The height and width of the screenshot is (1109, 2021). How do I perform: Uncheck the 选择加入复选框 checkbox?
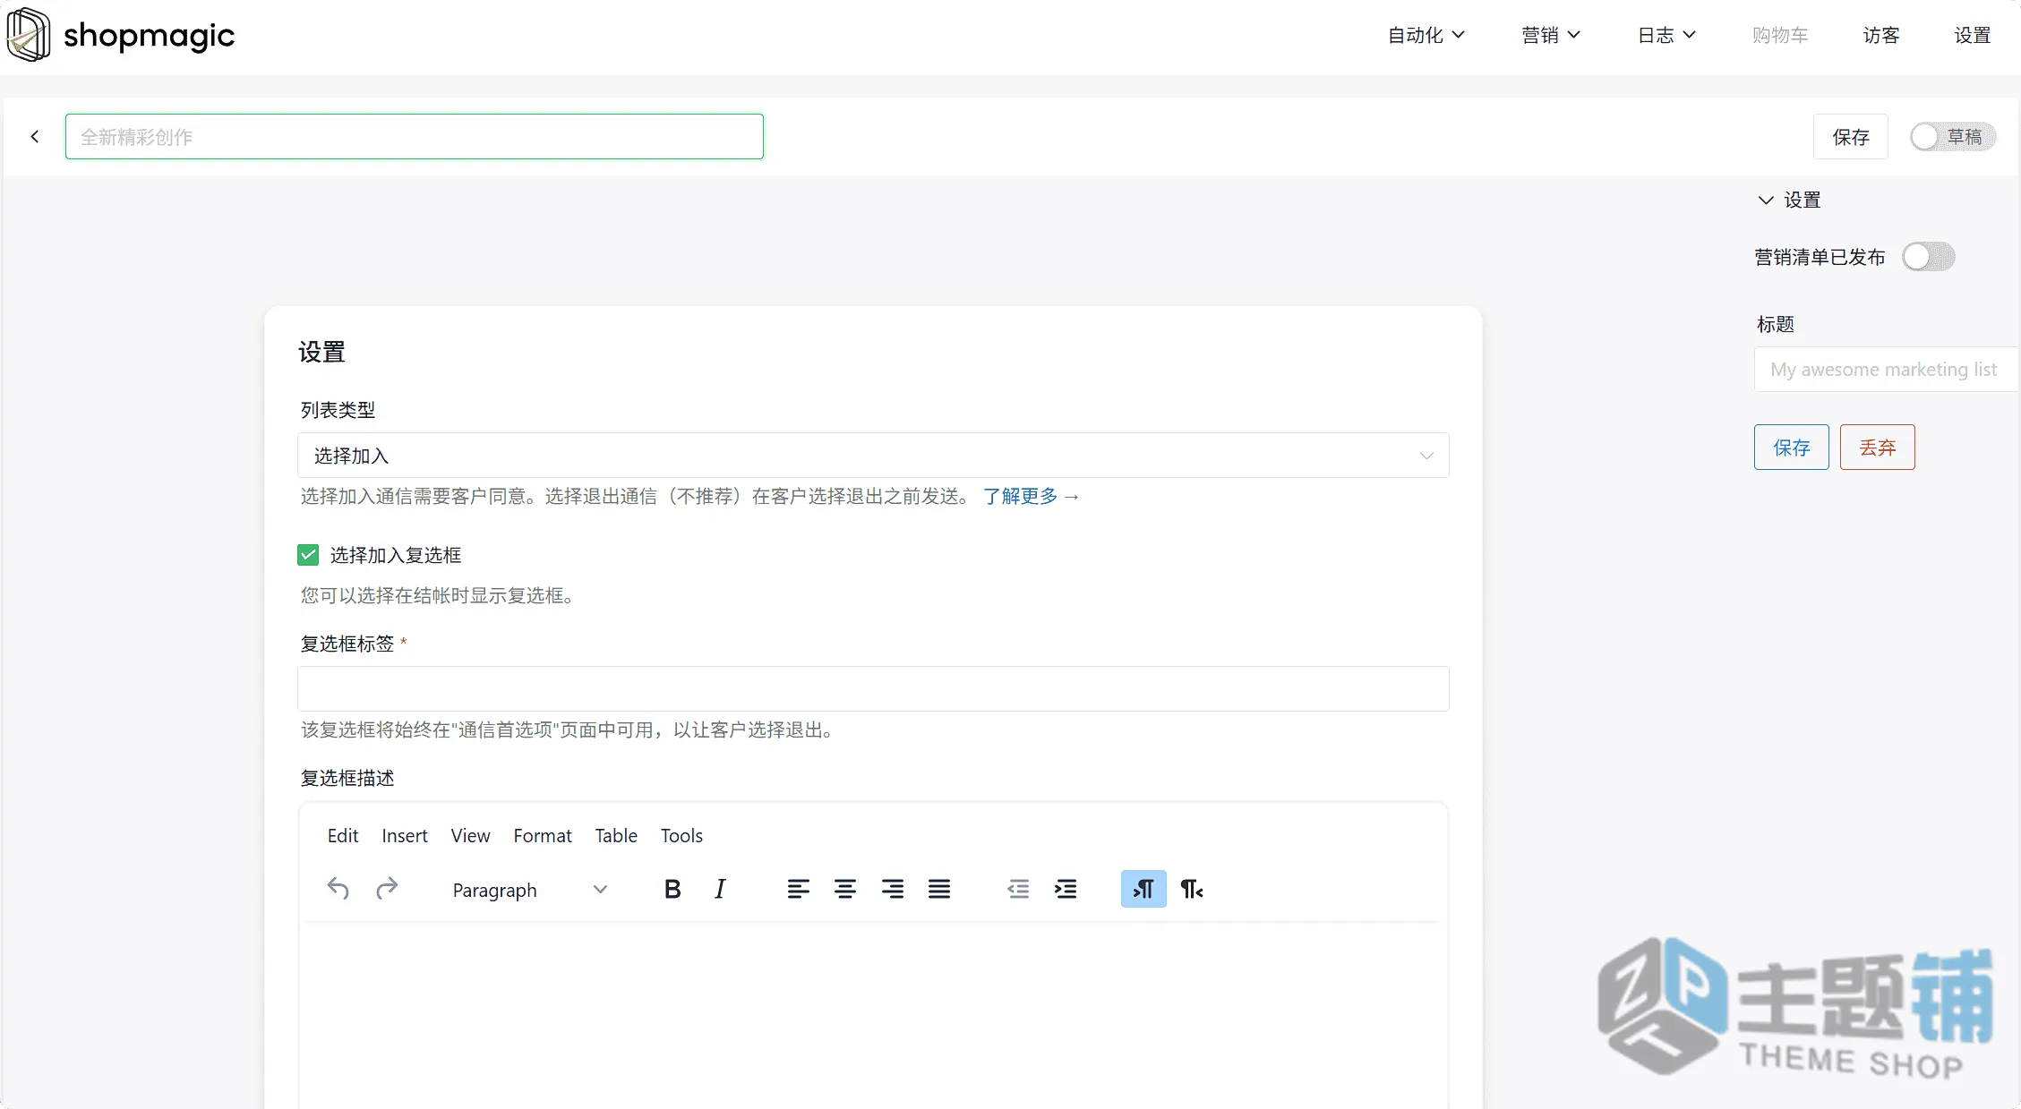(x=308, y=555)
